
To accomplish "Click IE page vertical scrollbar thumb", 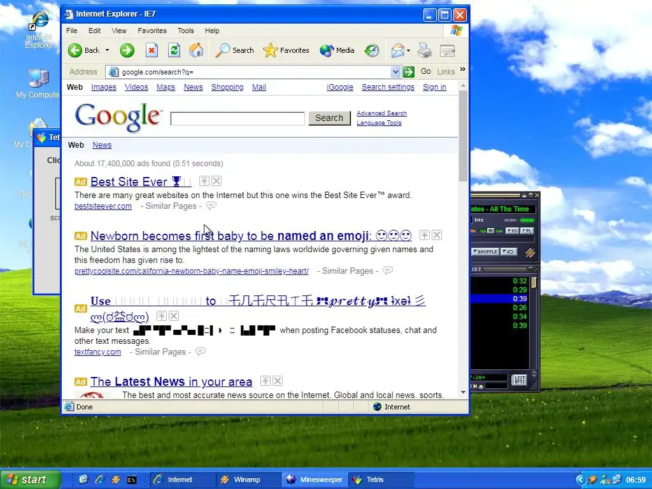I will pyautogui.click(x=464, y=136).
